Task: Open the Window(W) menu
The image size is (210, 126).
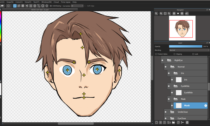Action: (47, 2)
